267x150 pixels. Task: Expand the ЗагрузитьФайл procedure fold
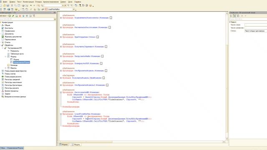point(61,56)
